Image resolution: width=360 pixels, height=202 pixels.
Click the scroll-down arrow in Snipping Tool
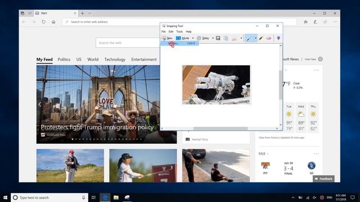tap(280, 125)
